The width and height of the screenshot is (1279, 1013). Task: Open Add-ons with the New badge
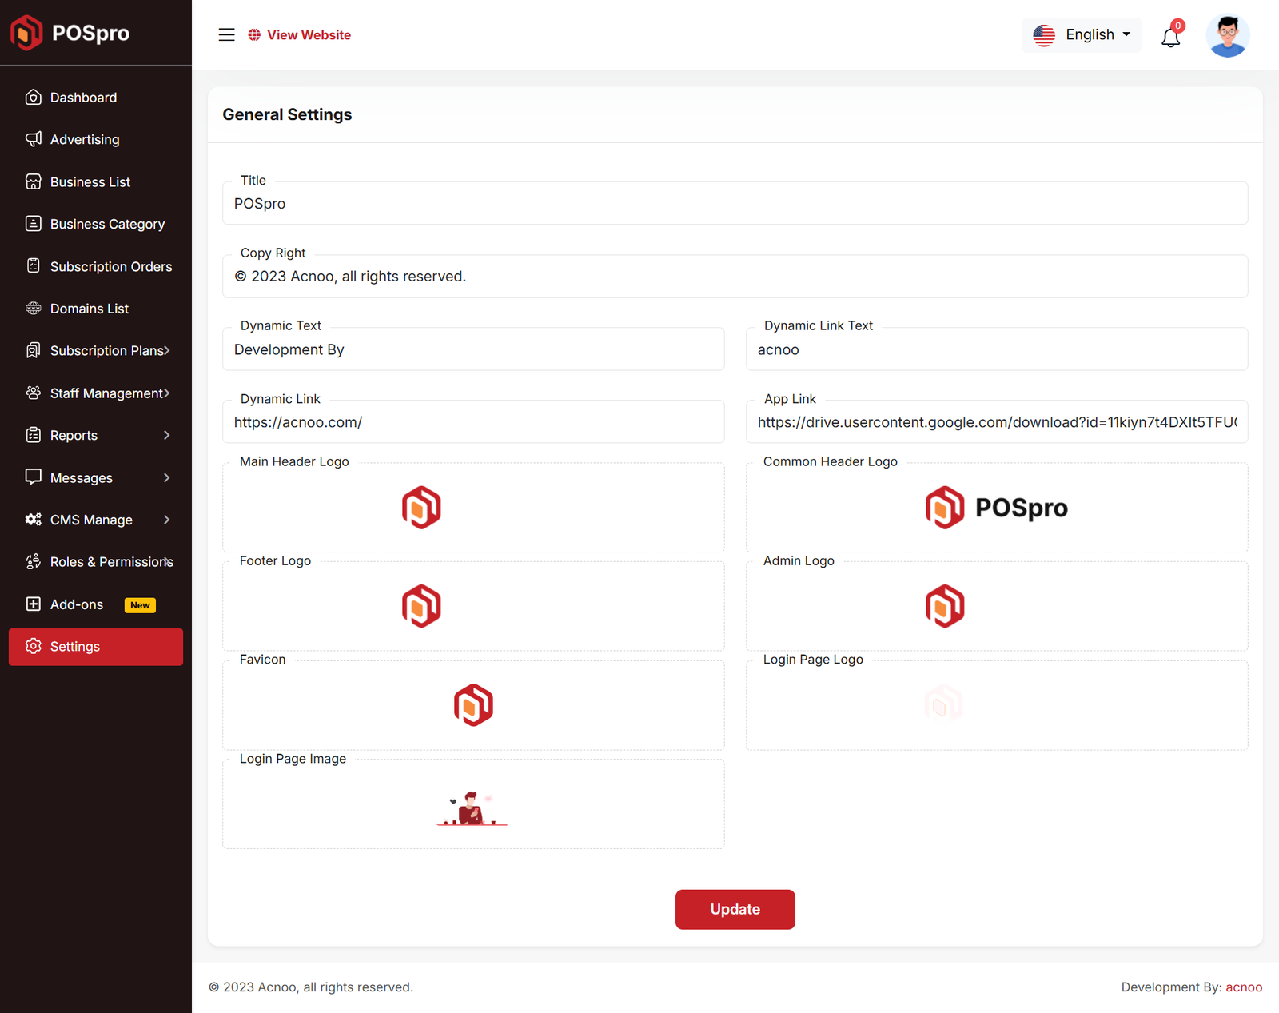click(77, 604)
